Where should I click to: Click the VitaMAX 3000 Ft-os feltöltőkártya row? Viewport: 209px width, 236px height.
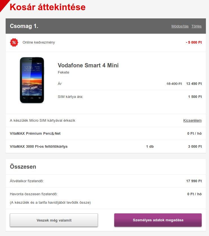point(106,147)
